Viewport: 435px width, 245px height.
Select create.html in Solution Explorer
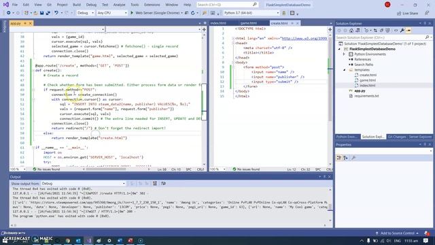pyautogui.click(x=368, y=75)
